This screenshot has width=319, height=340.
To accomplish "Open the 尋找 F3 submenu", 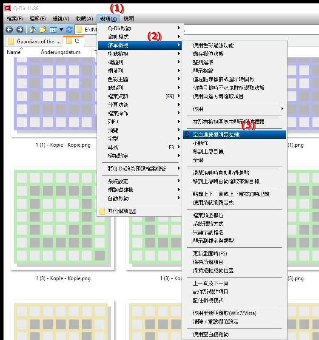I will (140, 147).
